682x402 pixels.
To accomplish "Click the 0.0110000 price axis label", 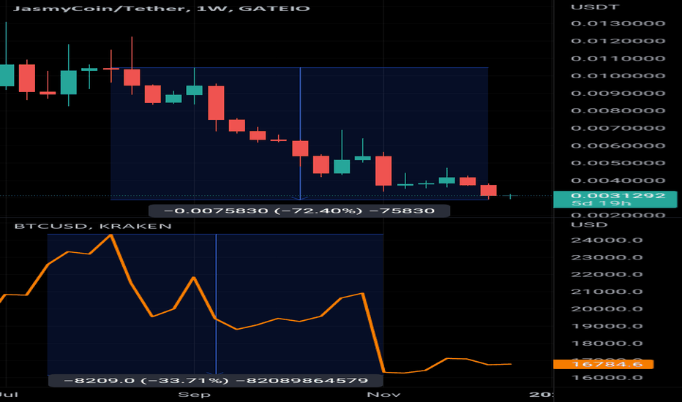I will click(618, 58).
